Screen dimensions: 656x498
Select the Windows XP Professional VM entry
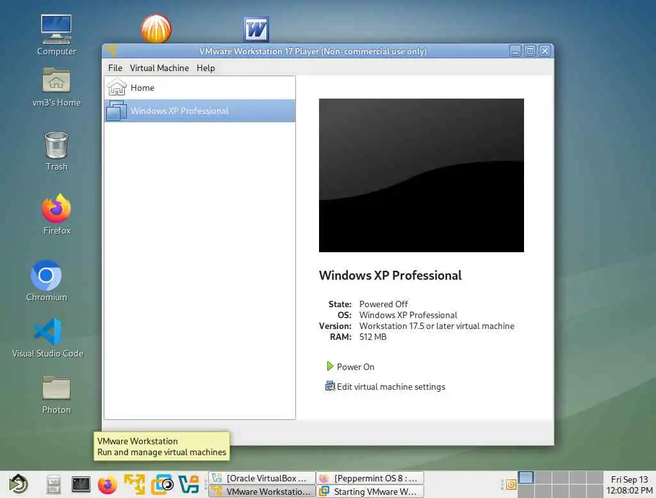point(200,111)
